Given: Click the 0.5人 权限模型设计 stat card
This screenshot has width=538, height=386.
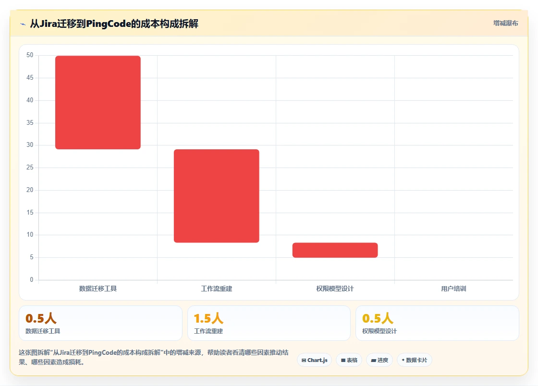Looking at the screenshot, I should [437, 323].
